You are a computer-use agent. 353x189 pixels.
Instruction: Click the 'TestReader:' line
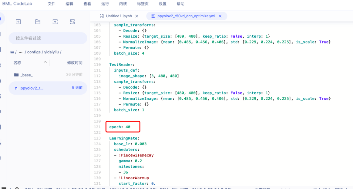pos(122,64)
